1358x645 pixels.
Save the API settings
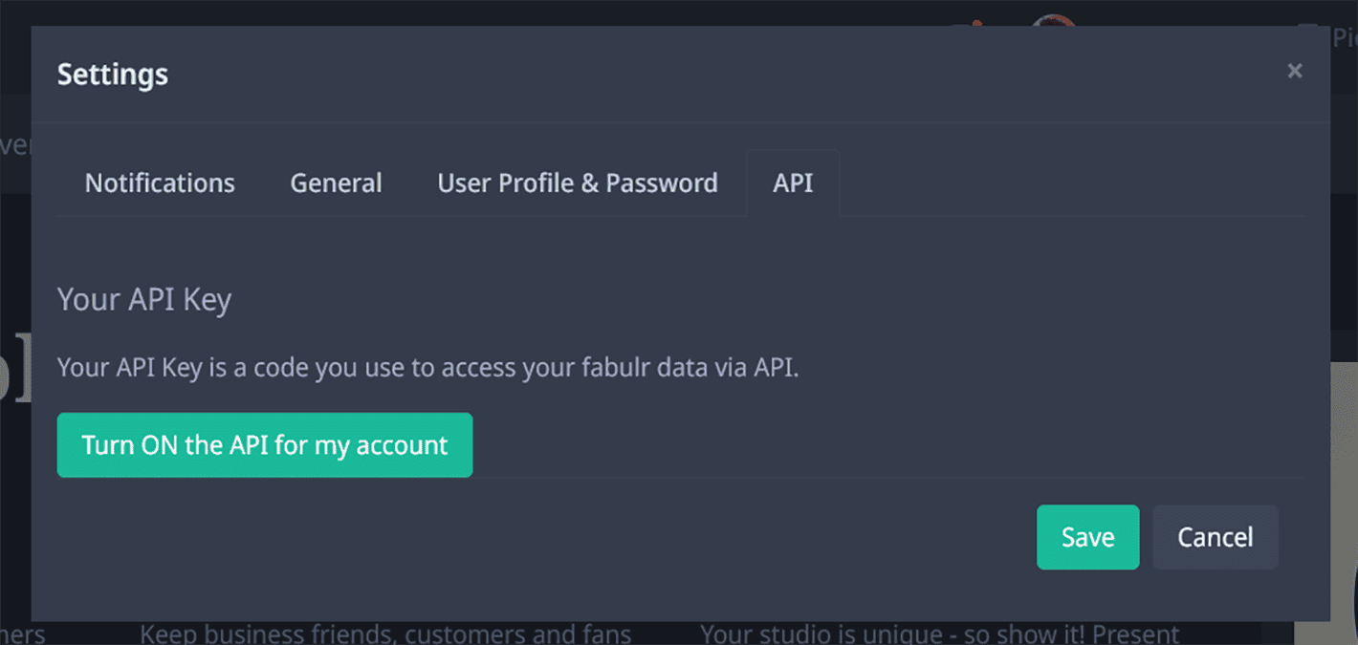tap(1087, 537)
